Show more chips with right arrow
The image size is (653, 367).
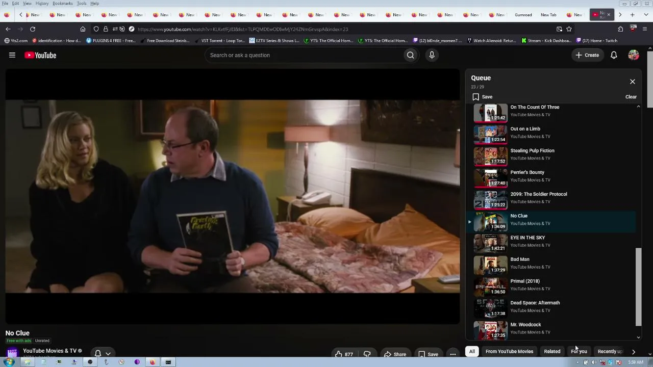[634, 351]
